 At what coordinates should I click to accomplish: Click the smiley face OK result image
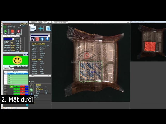(17, 60)
